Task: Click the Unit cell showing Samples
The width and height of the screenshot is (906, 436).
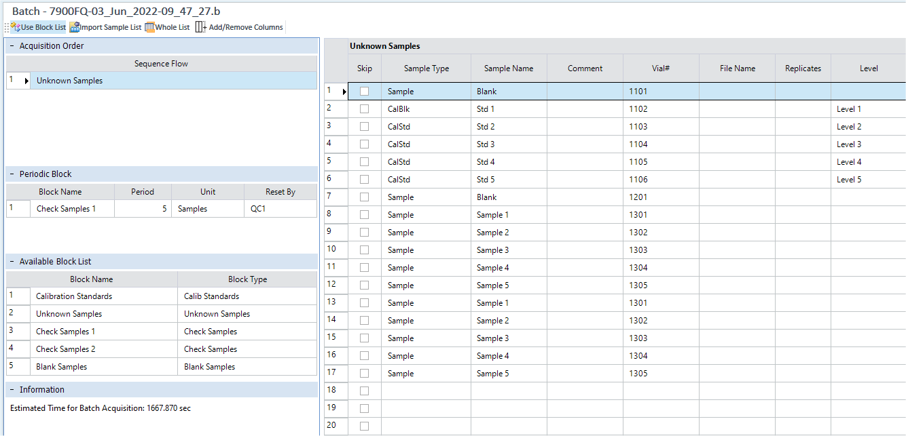Action: [208, 209]
